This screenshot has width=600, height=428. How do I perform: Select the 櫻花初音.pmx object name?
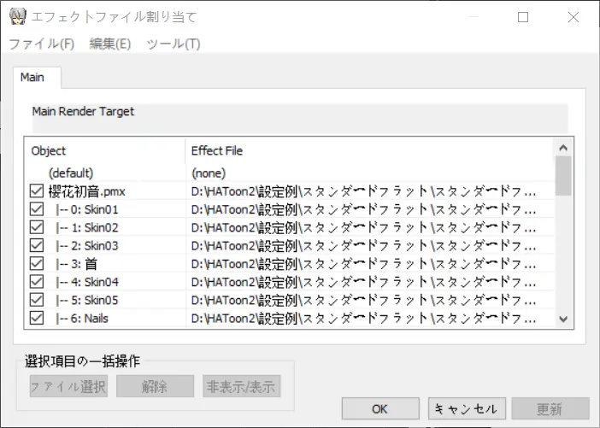click(x=87, y=191)
